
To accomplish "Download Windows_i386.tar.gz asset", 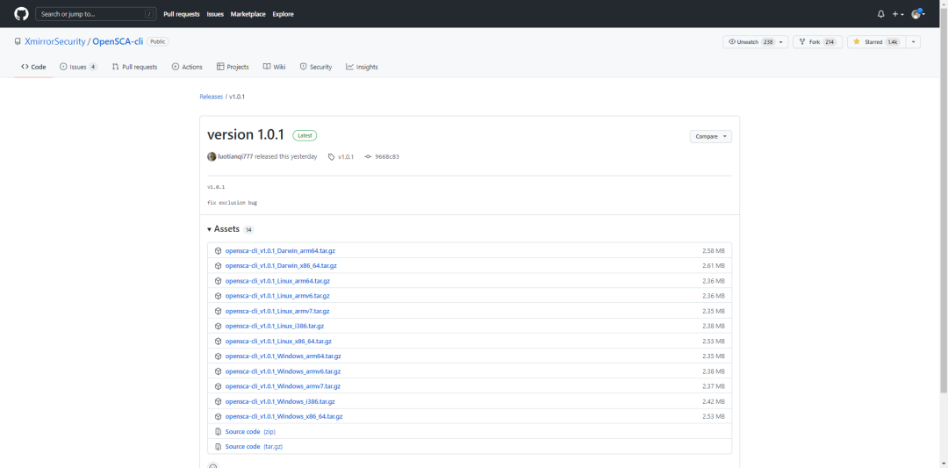I will coord(280,401).
